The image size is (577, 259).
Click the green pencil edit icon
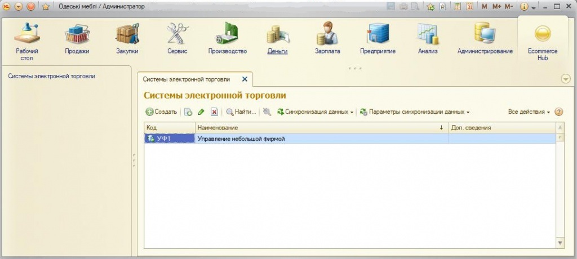click(201, 112)
